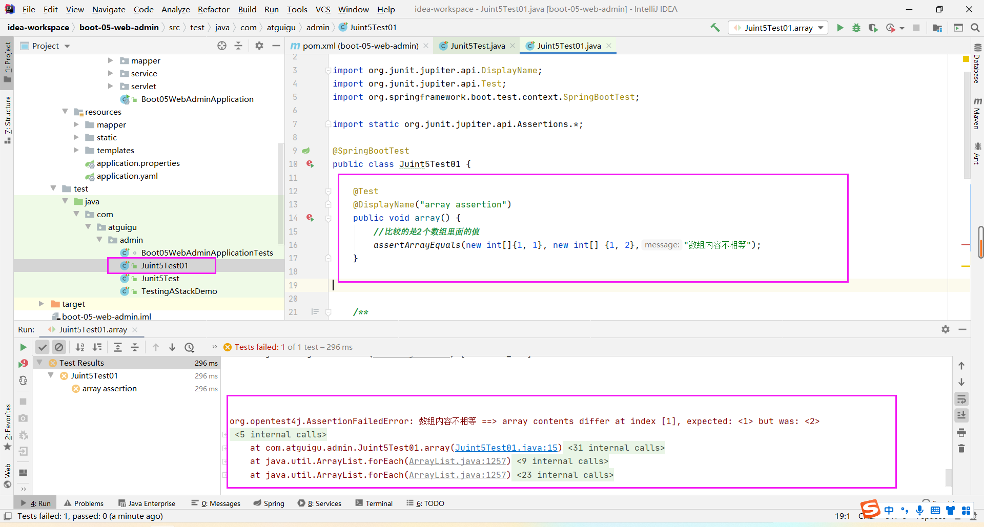The image size is (984, 527).
Task: Click the Debug bug icon in toolbar
Action: [x=856, y=28]
